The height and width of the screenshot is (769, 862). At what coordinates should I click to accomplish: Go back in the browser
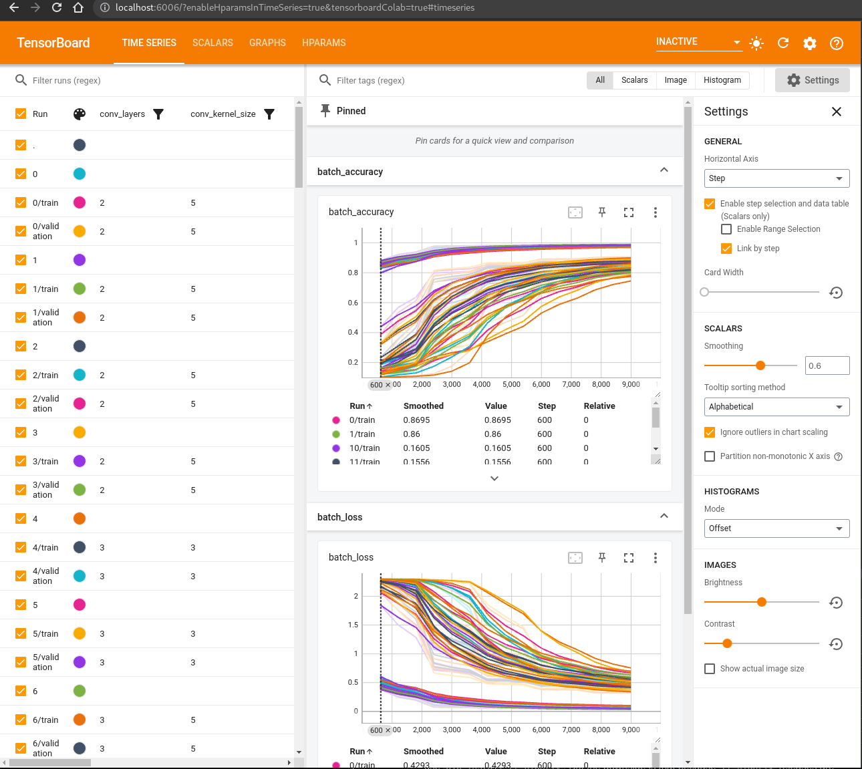click(x=14, y=8)
